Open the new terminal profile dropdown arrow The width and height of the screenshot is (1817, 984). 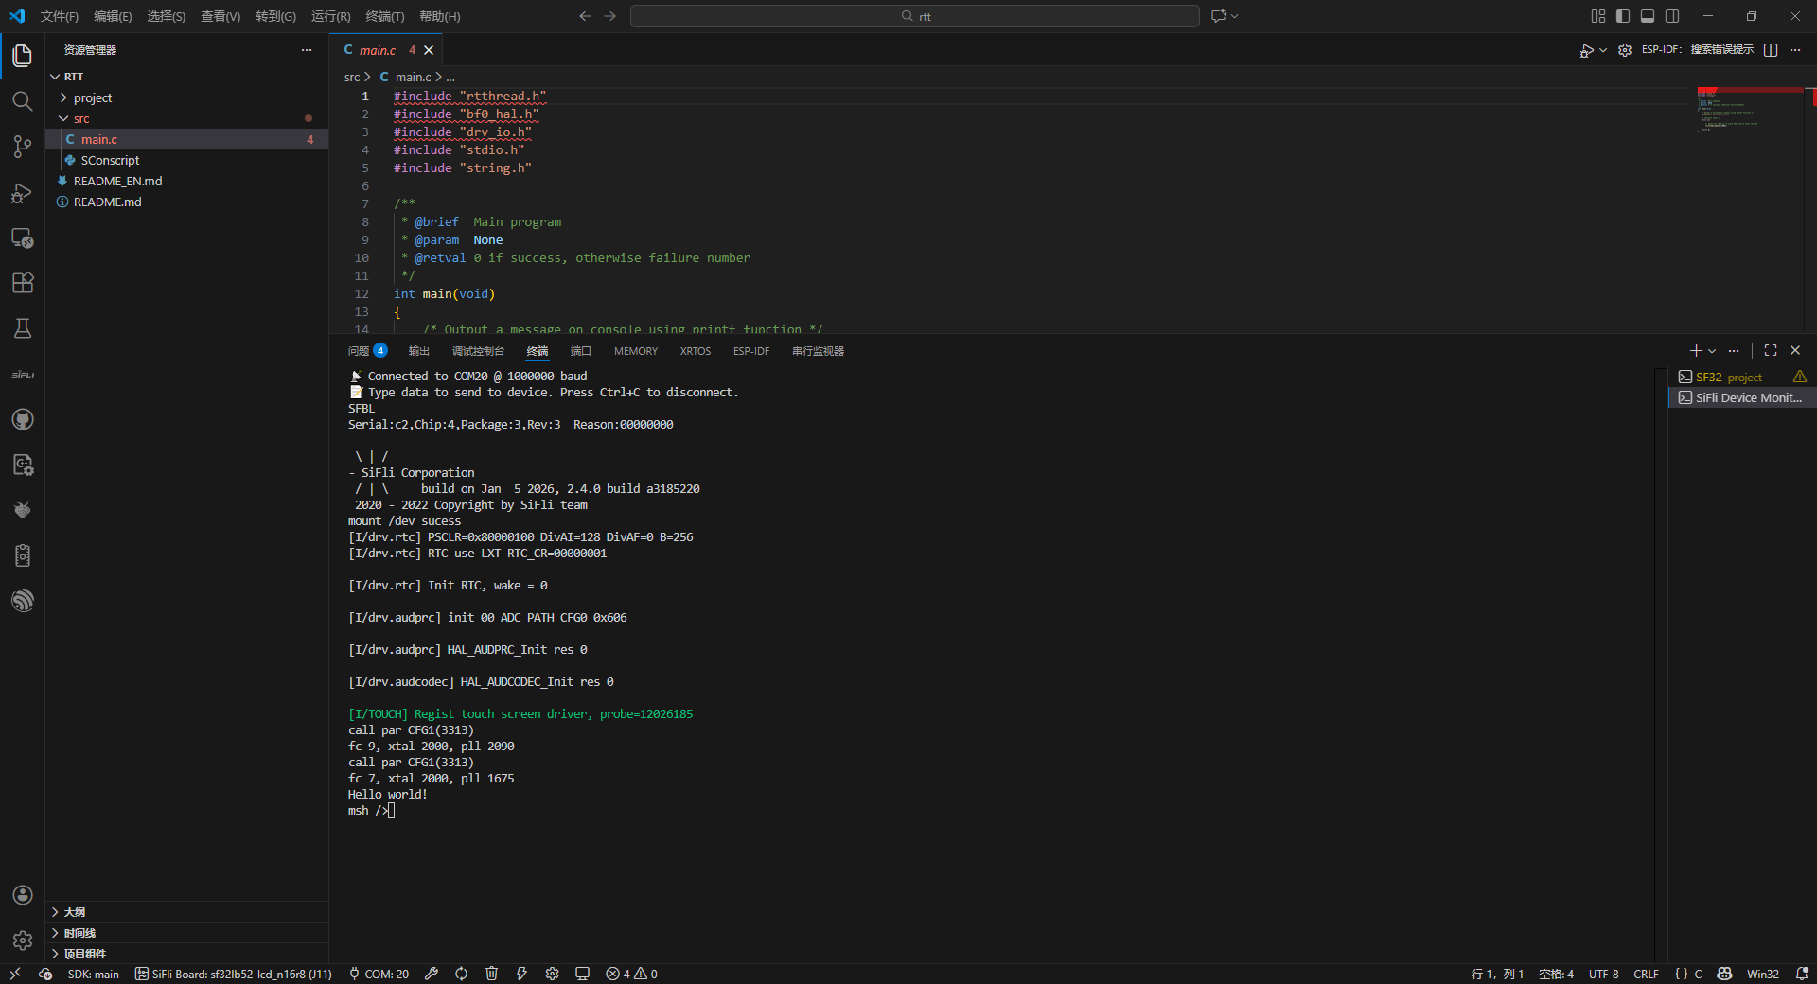[1712, 351]
